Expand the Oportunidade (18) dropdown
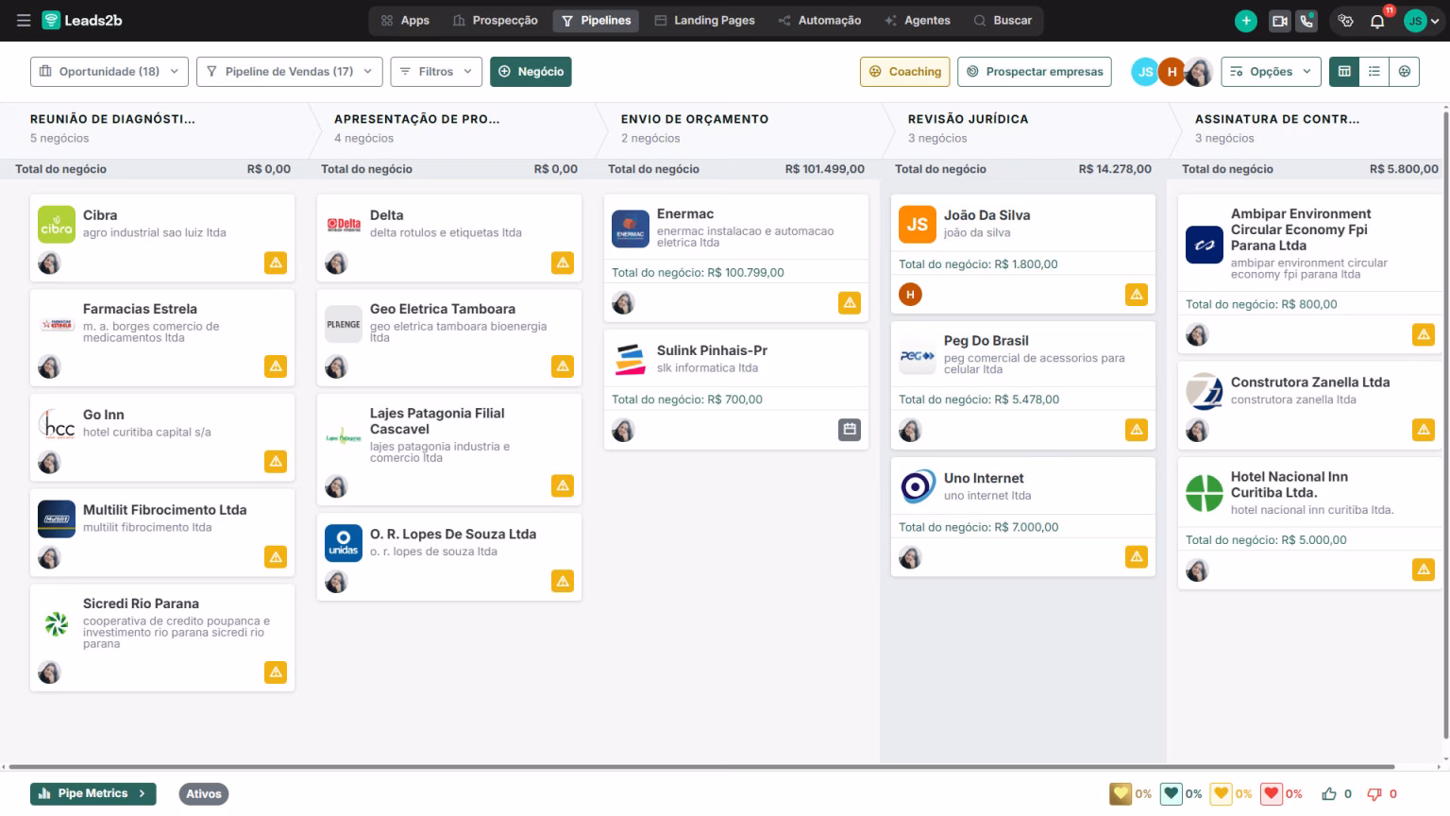This screenshot has height=816, width=1450. 109,71
